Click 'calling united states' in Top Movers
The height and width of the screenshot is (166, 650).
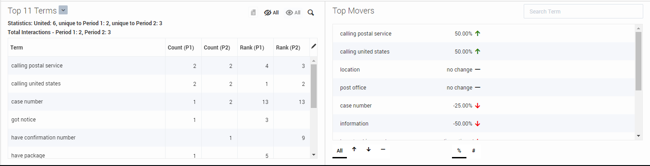click(x=364, y=52)
